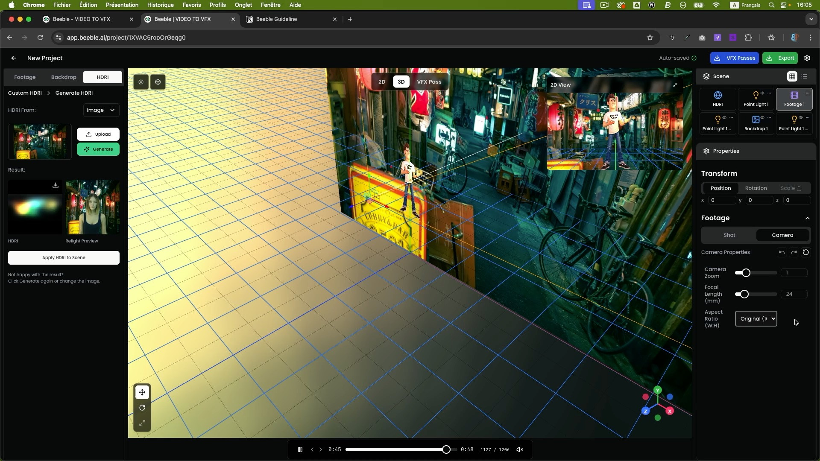Reload the Beeble page
Screen dimensions: 820x461
pyautogui.click(x=40, y=38)
